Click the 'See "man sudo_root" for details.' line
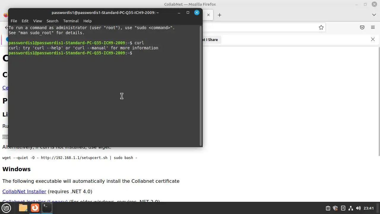380x214 pixels. pyautogui.click(x=47, y=33)
